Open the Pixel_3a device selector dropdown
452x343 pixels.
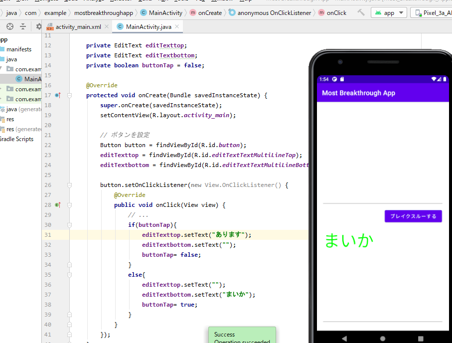click(432, 12)
